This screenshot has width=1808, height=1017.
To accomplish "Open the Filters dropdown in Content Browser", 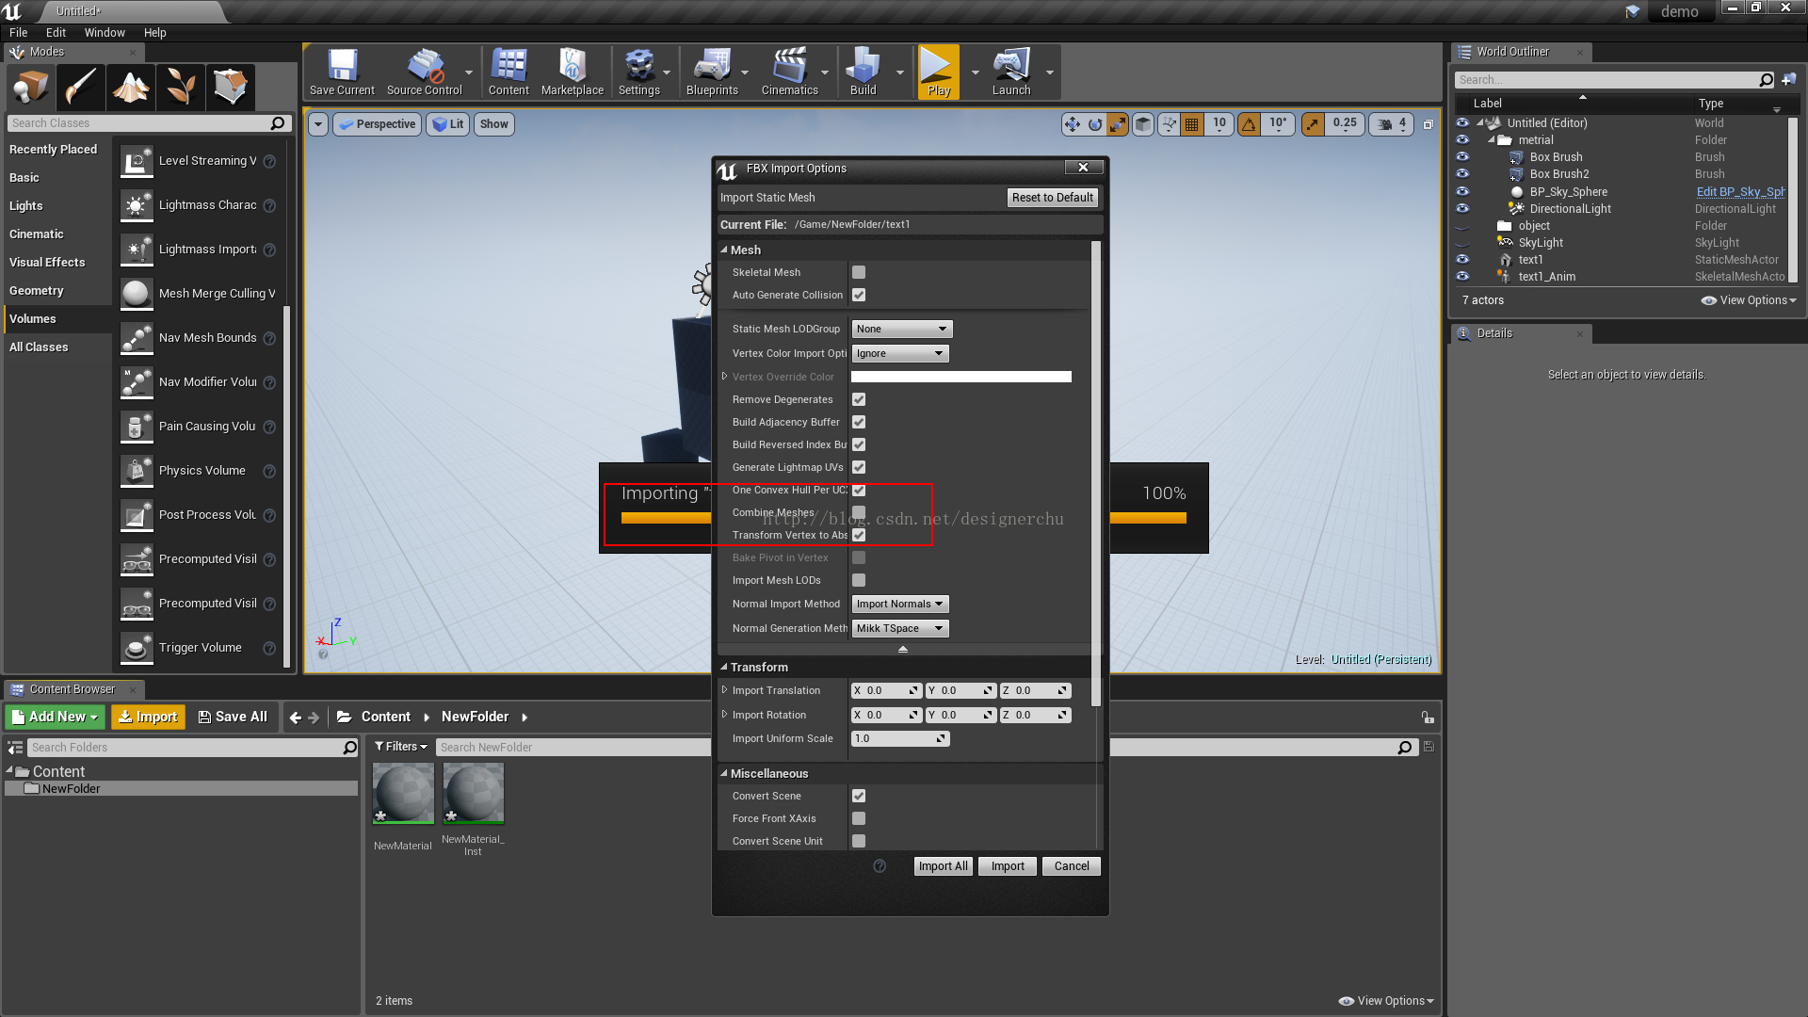I will point(401,747).
